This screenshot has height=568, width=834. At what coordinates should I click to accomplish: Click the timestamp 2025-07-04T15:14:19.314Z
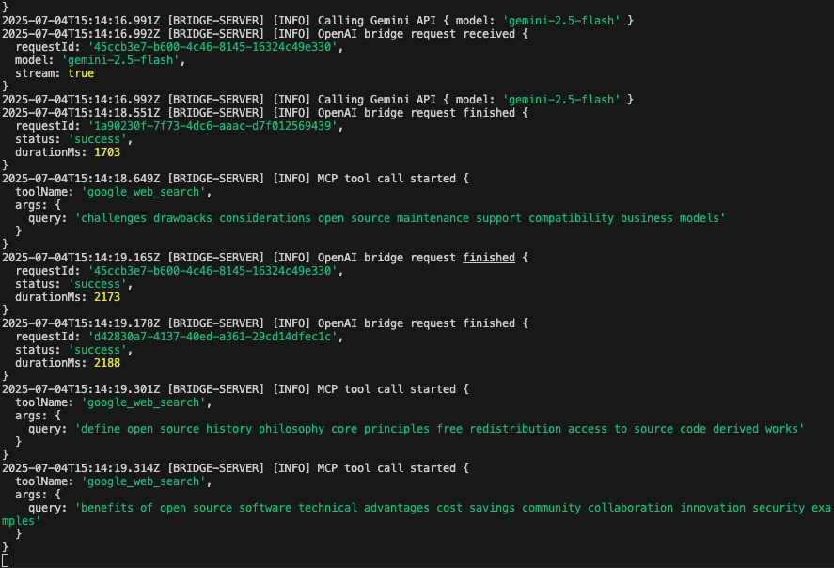[x=81, y=467]
